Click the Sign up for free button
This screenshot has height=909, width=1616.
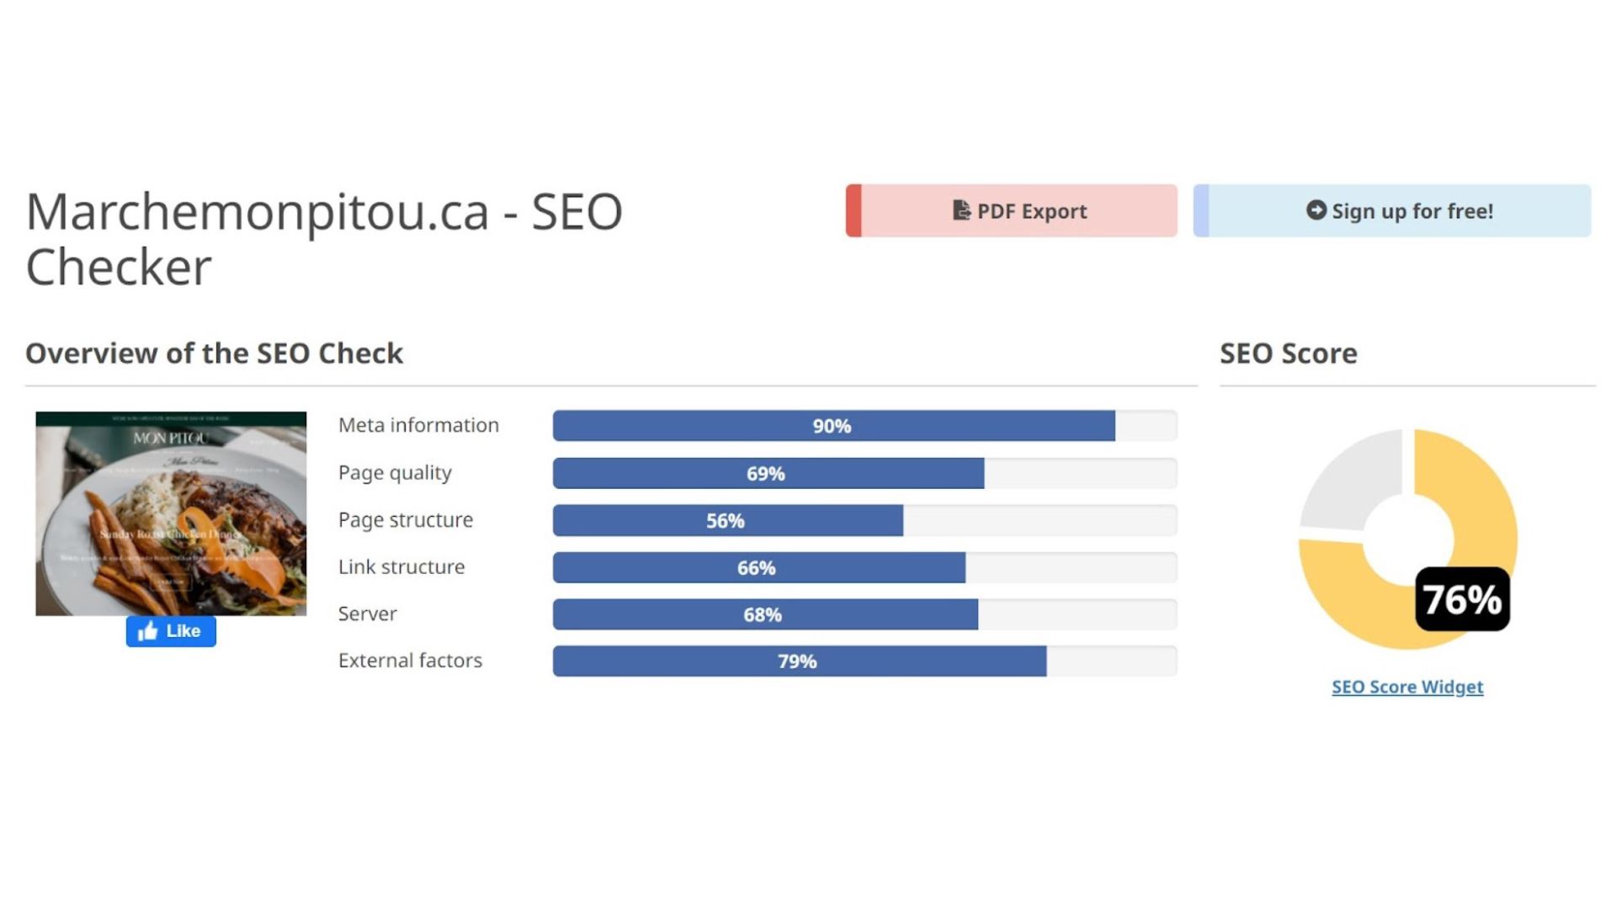pyautogui.click(x=1392, y=210)
